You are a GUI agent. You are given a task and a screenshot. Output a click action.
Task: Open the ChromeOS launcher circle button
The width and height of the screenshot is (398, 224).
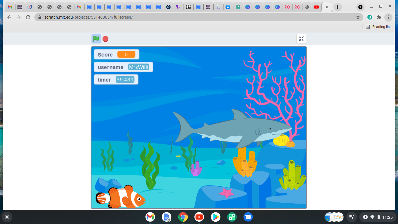[x=7, y=217]
